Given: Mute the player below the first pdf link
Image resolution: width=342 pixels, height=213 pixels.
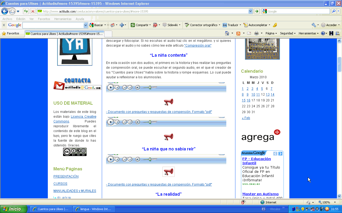Looking at the screenshot, I should (138, 122).
